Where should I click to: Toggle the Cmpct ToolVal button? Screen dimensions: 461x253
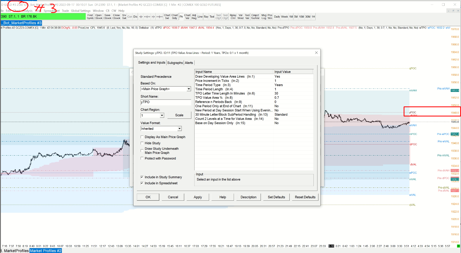[255, 17]
